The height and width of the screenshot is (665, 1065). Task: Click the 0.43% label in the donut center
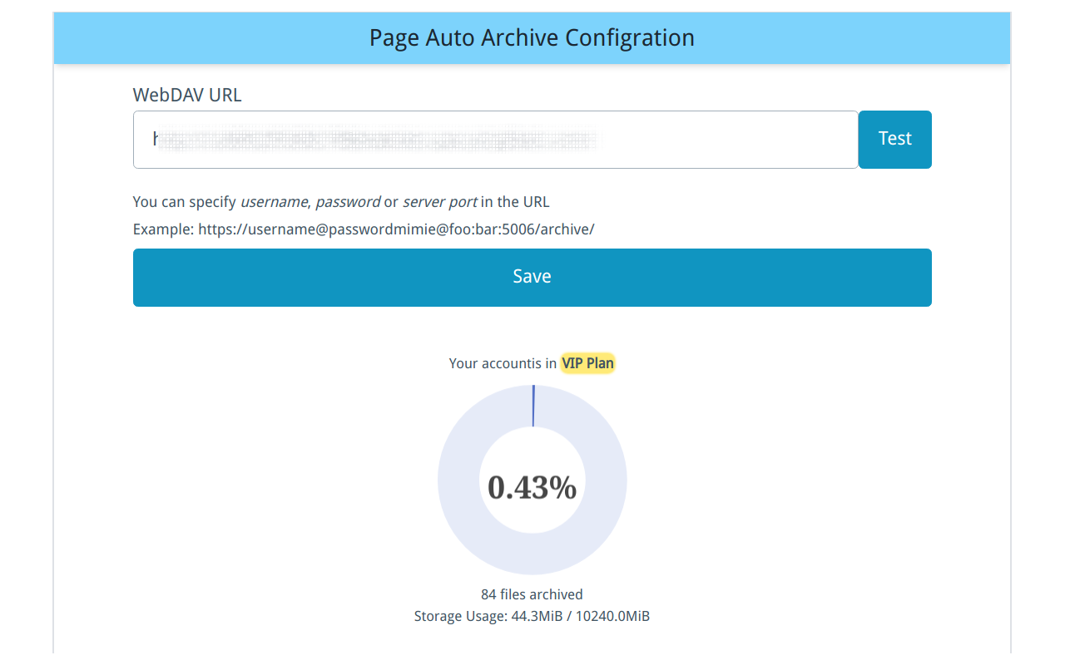(532, 487)
